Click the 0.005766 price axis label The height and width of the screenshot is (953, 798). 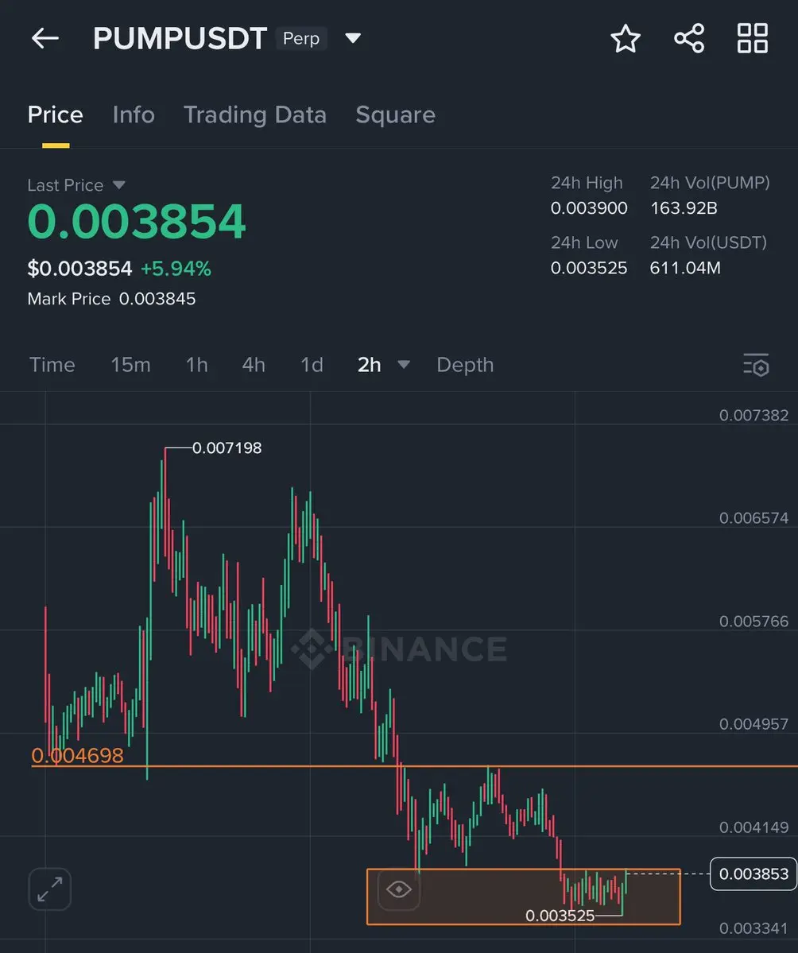point(753,621)
